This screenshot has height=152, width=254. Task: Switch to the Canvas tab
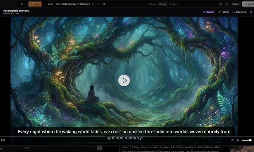coord(152,4)
